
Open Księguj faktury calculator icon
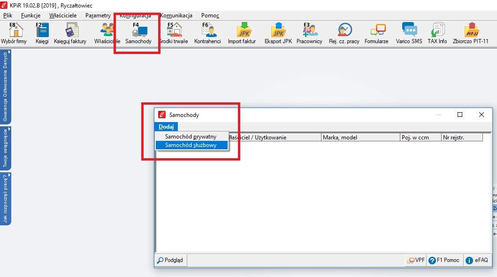click(x=70, y=33)
